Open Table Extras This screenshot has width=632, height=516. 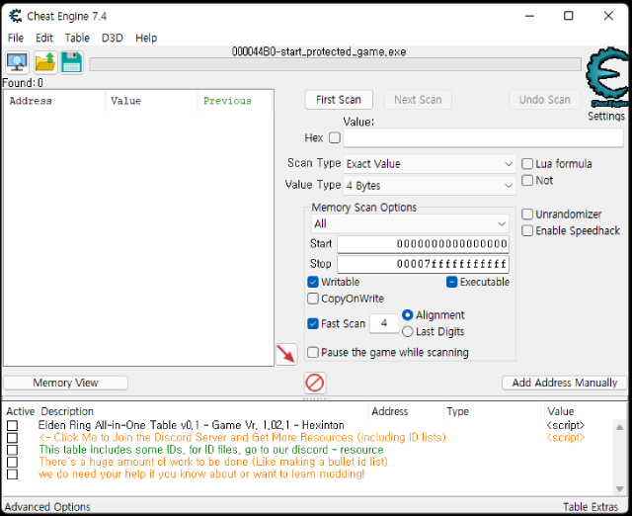[591, 507]
